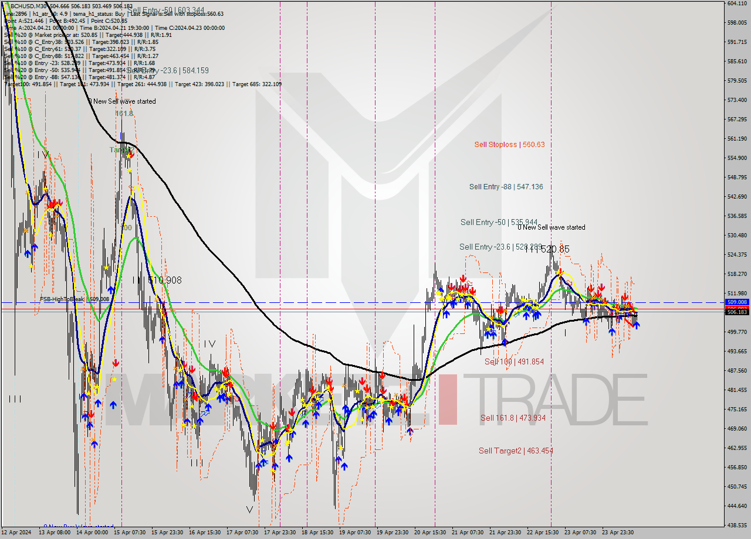Image resolution: width=751 pixels, height=539 pixels.
Task: Select the '19 Apr 23:30' time label
Action: tap(392, 533)
